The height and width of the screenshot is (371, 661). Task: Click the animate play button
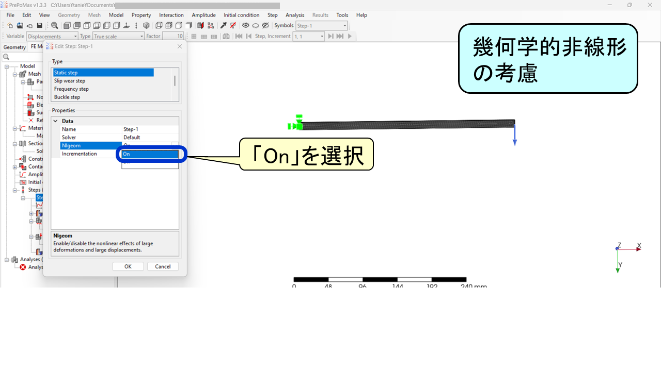pos(350,36)
